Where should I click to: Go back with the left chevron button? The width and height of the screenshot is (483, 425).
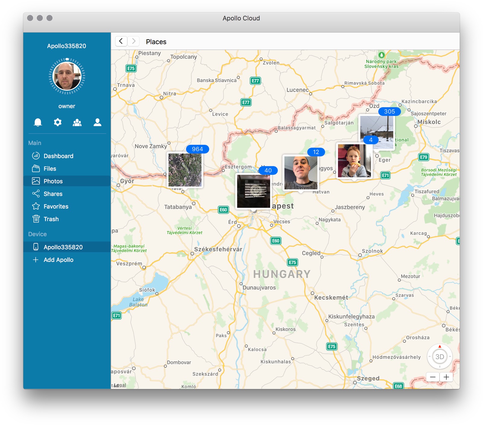pyautogui.click(x=121, y=41)
